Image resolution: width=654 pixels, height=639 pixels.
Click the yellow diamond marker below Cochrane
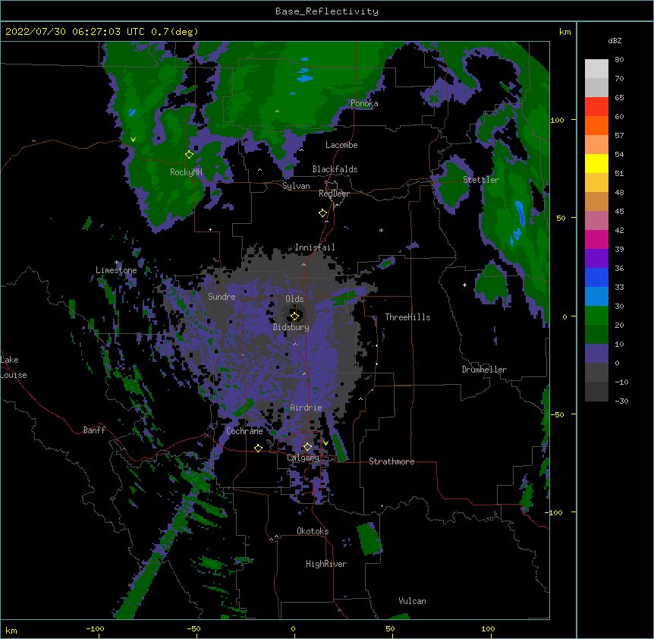tap(258, 448)
